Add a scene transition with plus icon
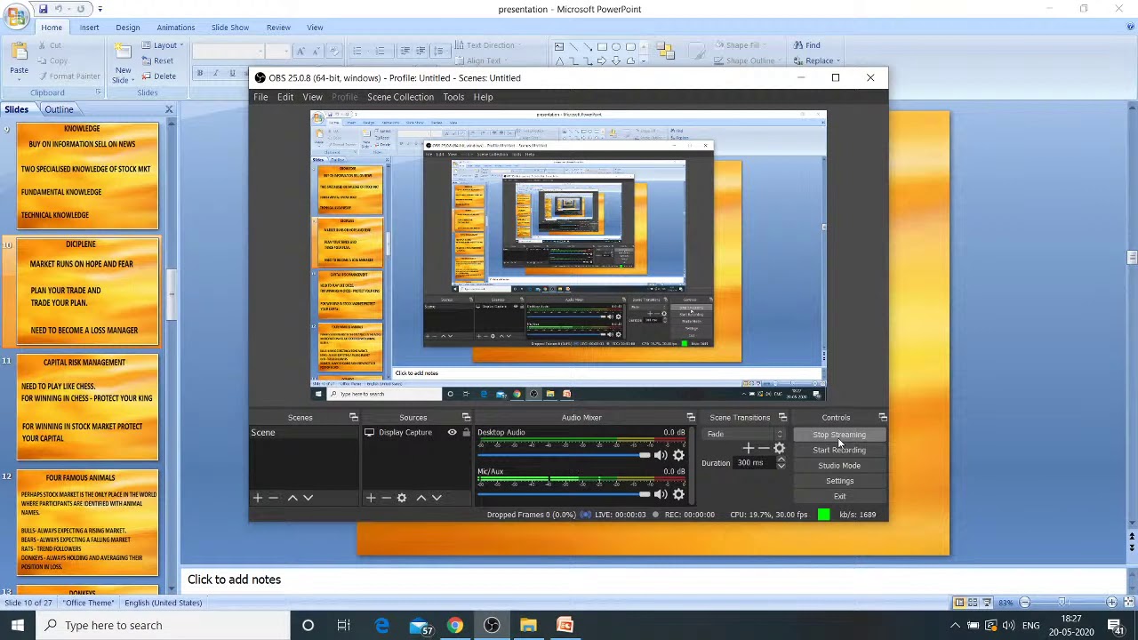Image resolution: width=1138 pixels, height=640 pixels. pyautogui.click(x=748, y=448)
